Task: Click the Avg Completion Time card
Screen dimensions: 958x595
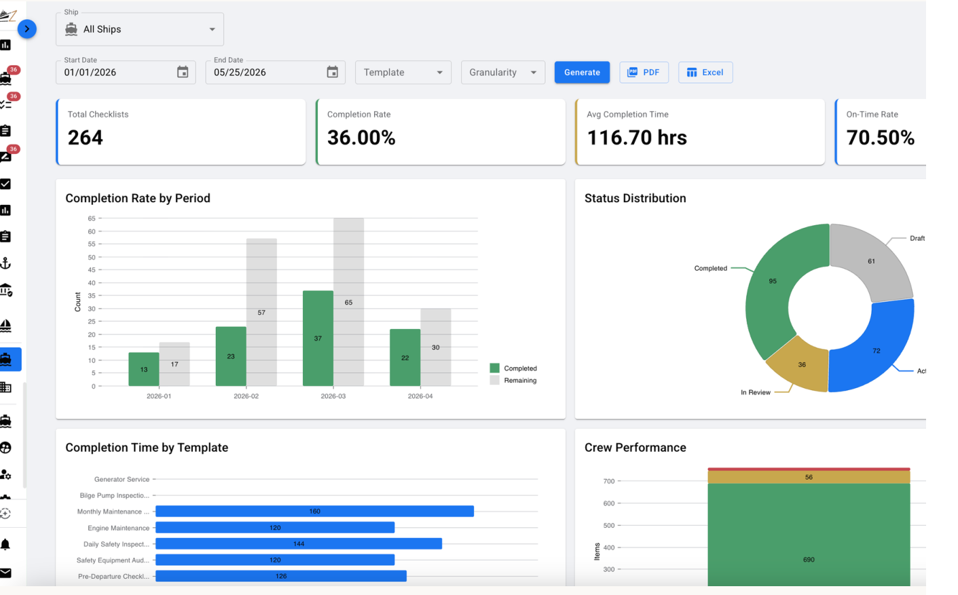Action: coord(700,132)
